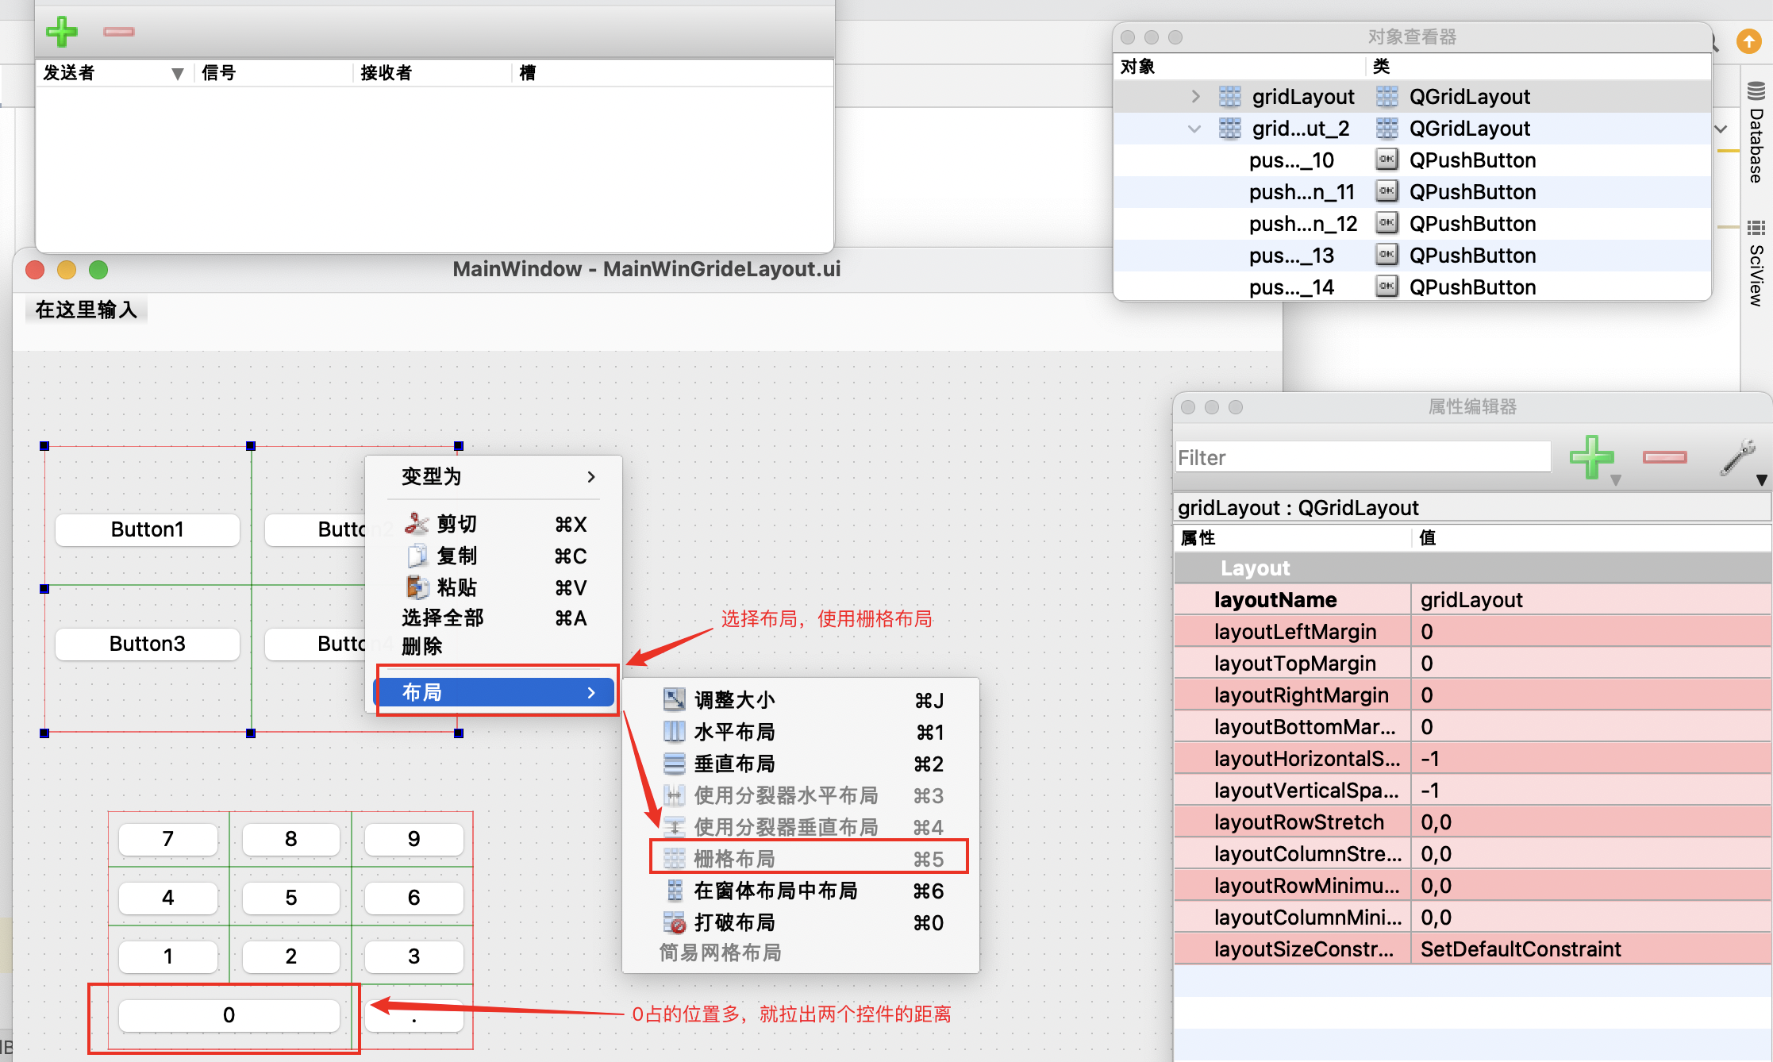This screenshot has height=1062, width=1773.
Task: Collapse the grid...ut_2 tree node
Action: pos(1194,129)
